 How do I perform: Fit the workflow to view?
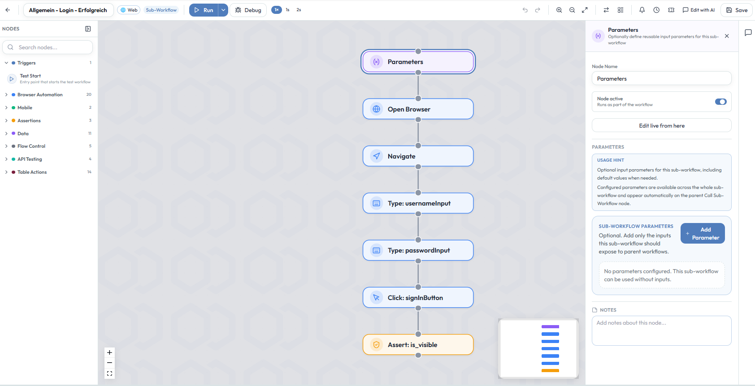(x=109, y=373)
